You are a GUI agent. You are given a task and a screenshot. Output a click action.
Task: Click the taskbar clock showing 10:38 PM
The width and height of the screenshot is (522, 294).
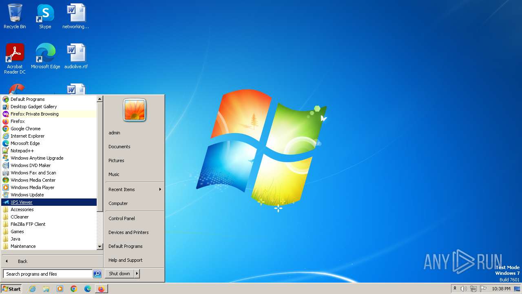click(x=501, y=289)
